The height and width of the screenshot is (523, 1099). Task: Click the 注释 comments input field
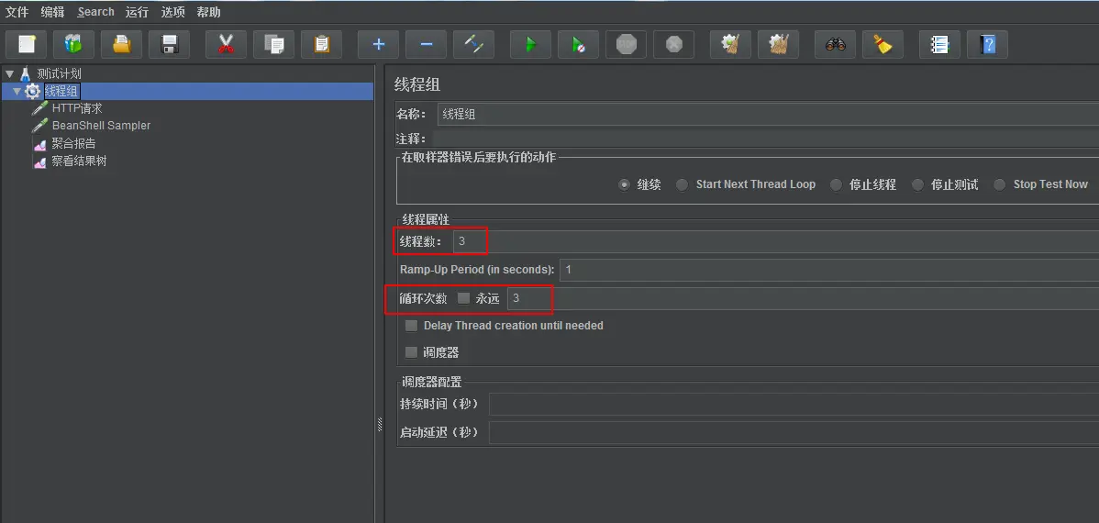(765, 139)
